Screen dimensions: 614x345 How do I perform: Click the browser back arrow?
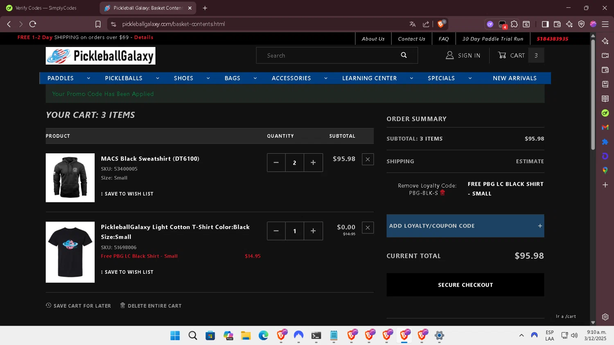click(x=9, y=24)
